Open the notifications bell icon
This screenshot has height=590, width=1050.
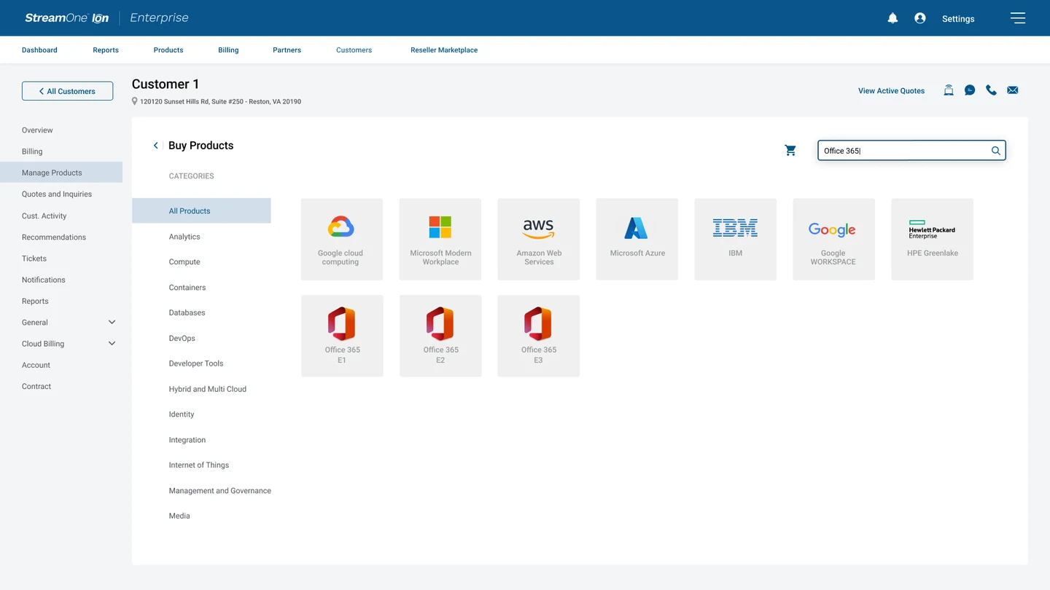(892, 18)
